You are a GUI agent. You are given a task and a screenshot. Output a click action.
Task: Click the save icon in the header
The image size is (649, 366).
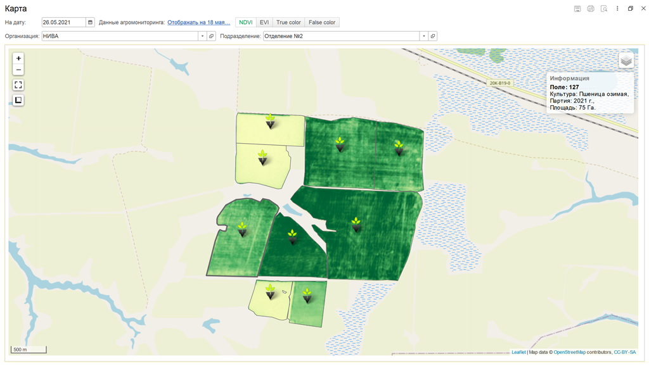pyautogui.click(x=577, y=9)
